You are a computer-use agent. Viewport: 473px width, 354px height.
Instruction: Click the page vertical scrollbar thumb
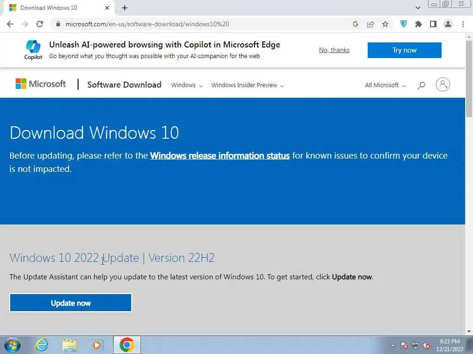469,79
